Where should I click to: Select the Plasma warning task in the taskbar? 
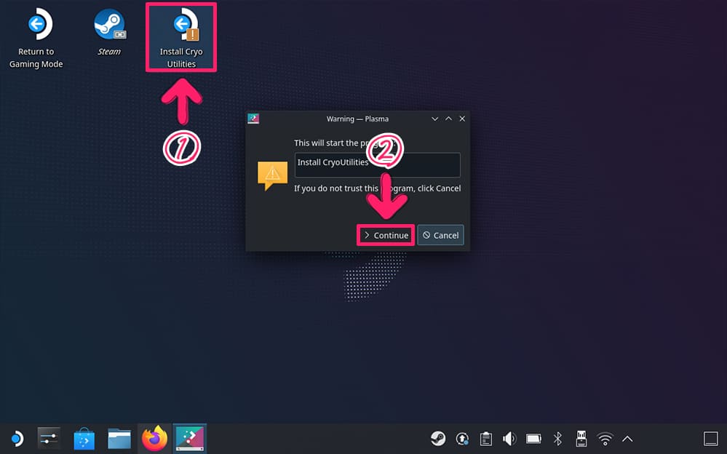pyautogui.click(x=190, y=438)
